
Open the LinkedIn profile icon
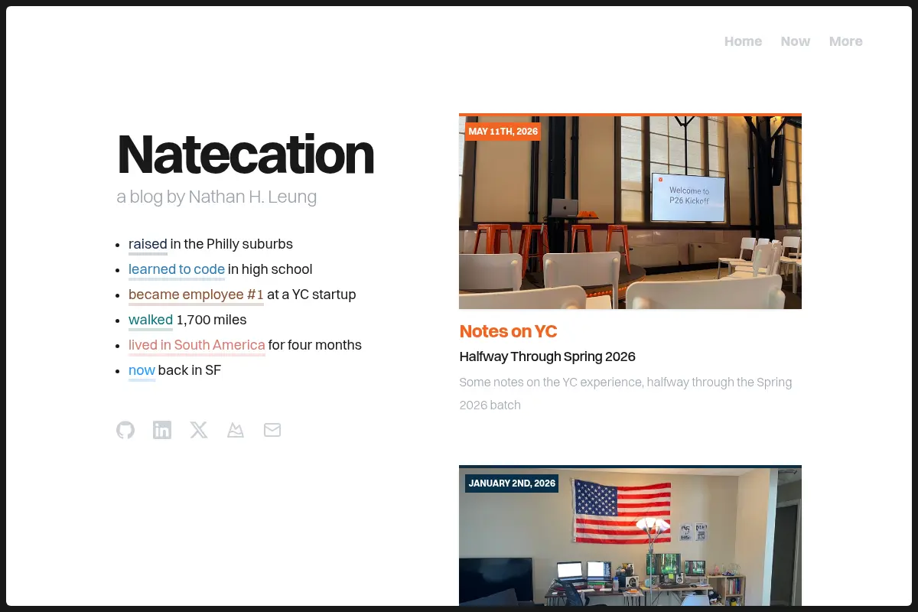[162, 430]
